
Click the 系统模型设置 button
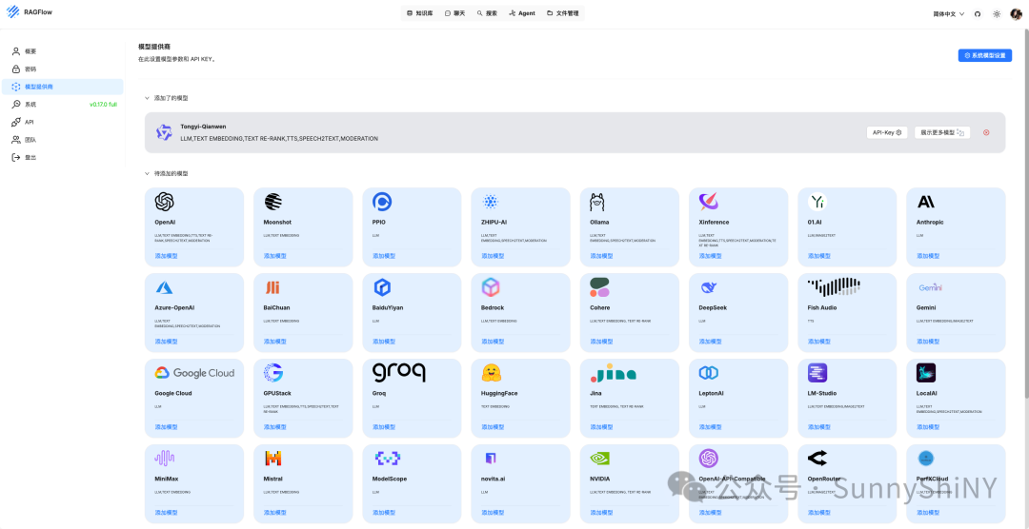[985, 56]
